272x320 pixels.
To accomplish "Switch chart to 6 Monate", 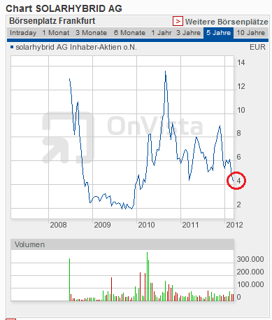I will [129, 33].
